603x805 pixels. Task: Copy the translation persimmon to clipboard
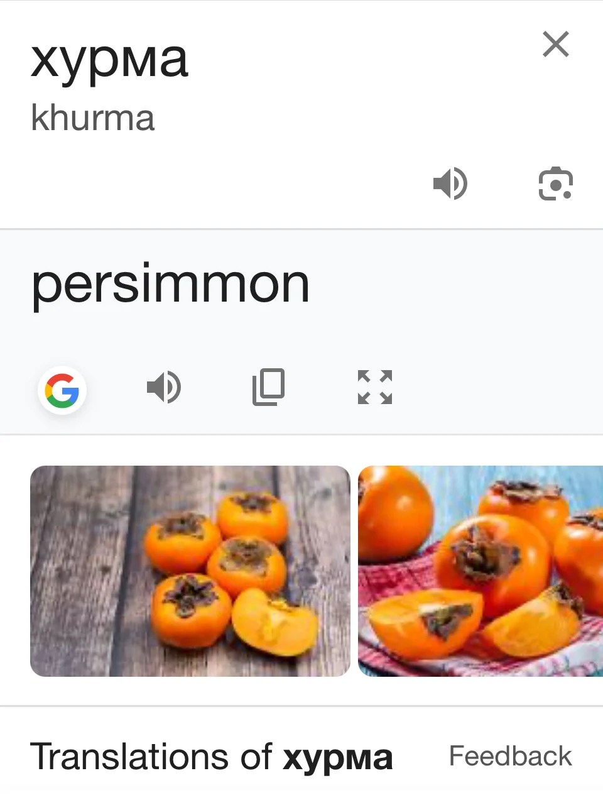point(269,386)
